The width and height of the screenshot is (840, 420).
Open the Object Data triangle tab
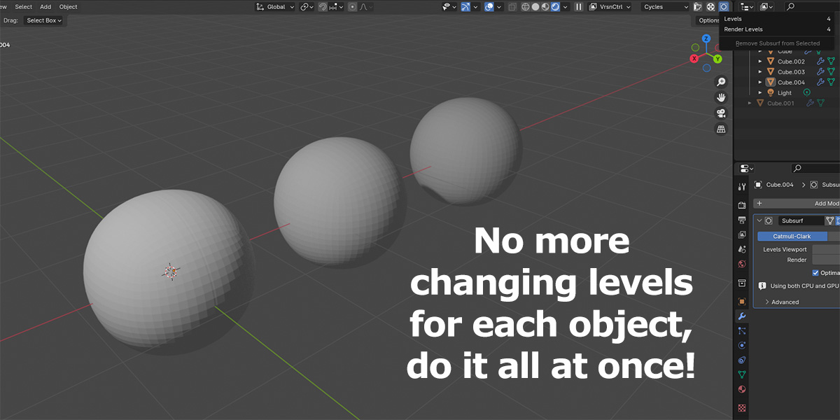click(x=742, y=374)
